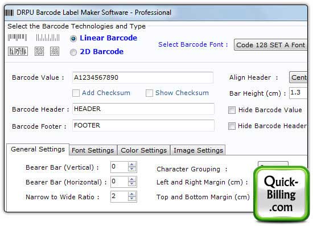The width and height of the screenshot is (313, 226).
Task: Switch to the General Settings tab
Action: (x=38, y=149)
